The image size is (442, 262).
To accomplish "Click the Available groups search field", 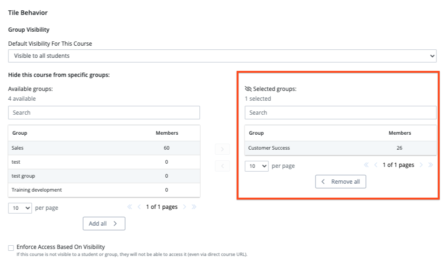I will coord(104,113).
